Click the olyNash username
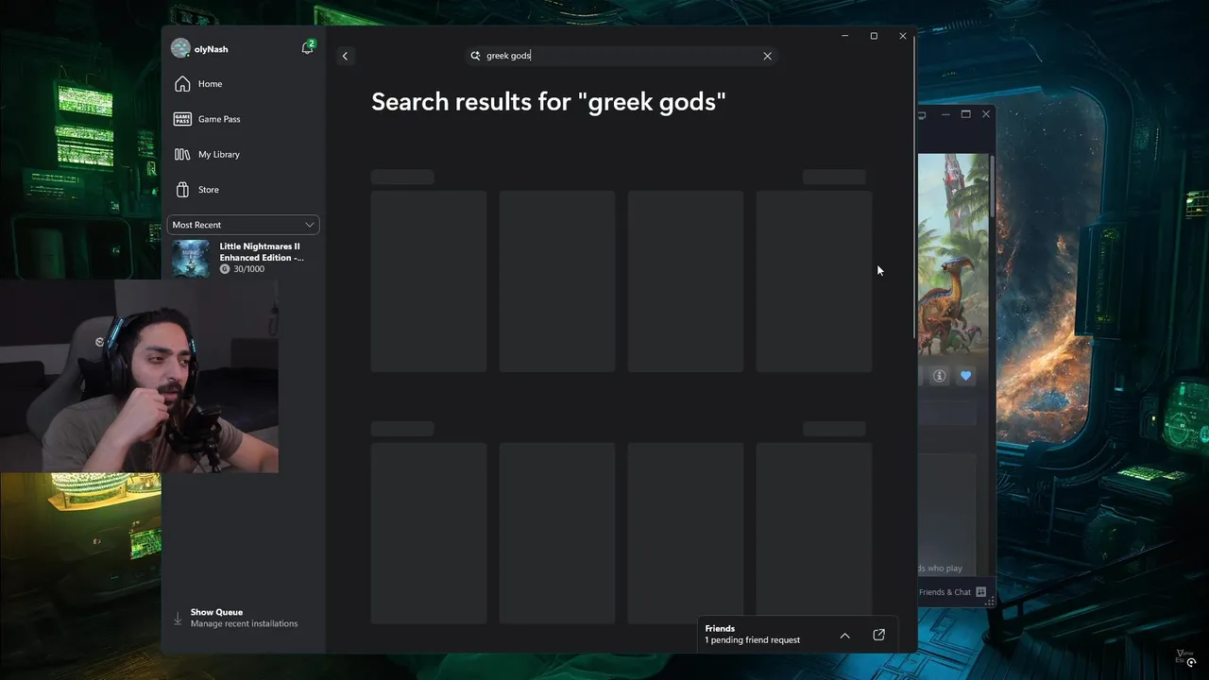 tap(211, 49)
